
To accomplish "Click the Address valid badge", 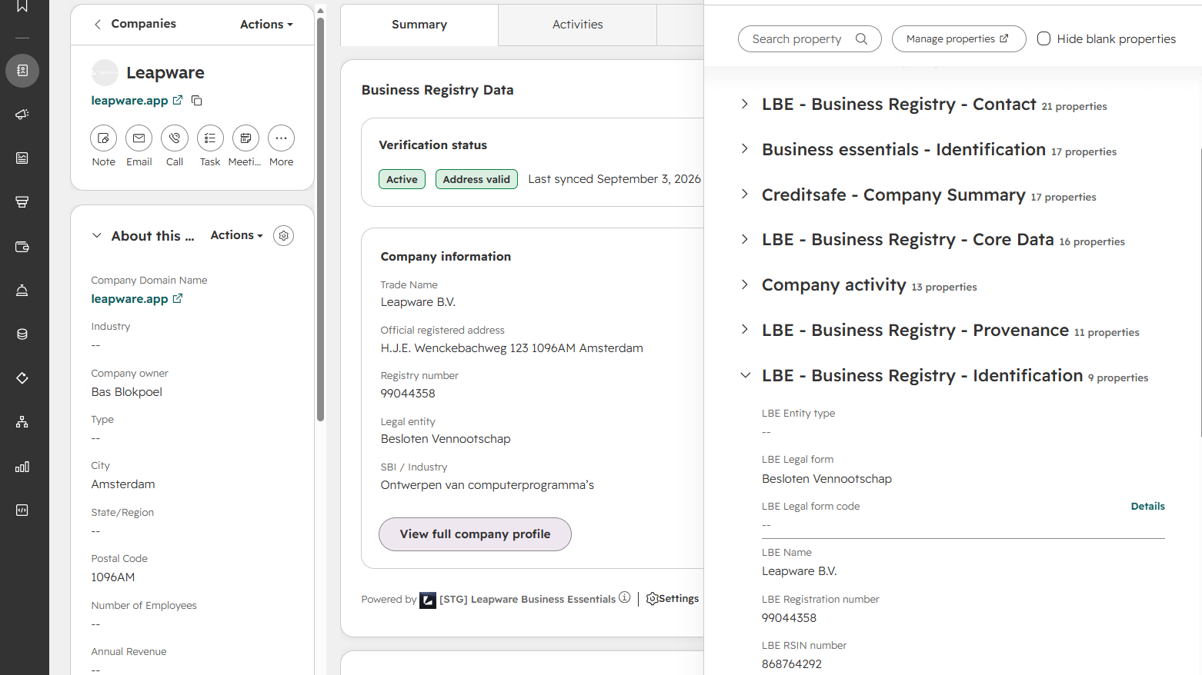I will 476,179.
